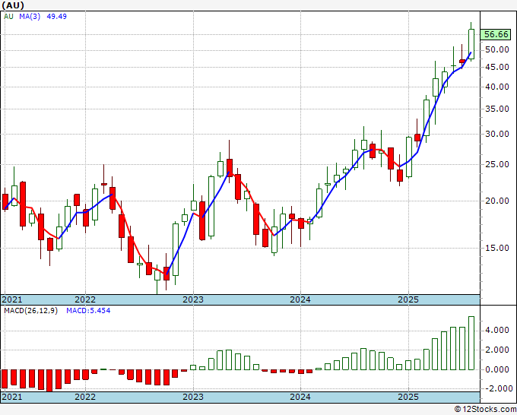Click 2023 on the price chart timeline

tap(193, 299)
